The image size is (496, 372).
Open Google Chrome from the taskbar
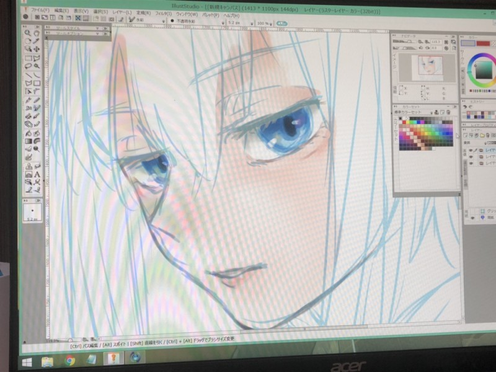(x=70, y=360)
